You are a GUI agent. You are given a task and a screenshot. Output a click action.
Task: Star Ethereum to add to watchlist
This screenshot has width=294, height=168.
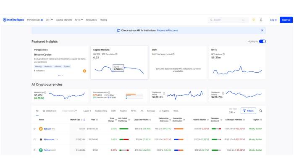coord(34,139)
